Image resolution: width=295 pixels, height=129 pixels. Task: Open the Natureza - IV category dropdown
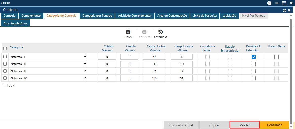click(48, 78)
